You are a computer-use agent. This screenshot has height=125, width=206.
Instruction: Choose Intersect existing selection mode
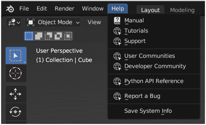68,36
